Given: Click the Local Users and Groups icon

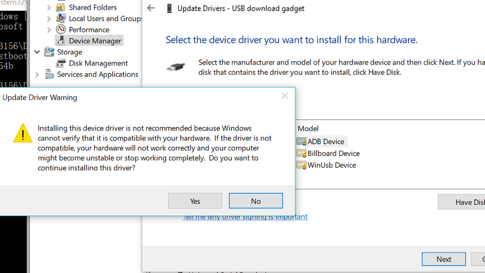Looking at the screenshot, I should tap(61, 18).
